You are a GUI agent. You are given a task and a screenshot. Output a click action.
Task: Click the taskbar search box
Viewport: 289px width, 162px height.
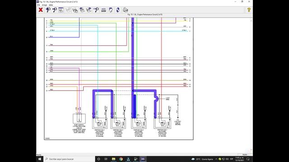[x=69, y=159]
